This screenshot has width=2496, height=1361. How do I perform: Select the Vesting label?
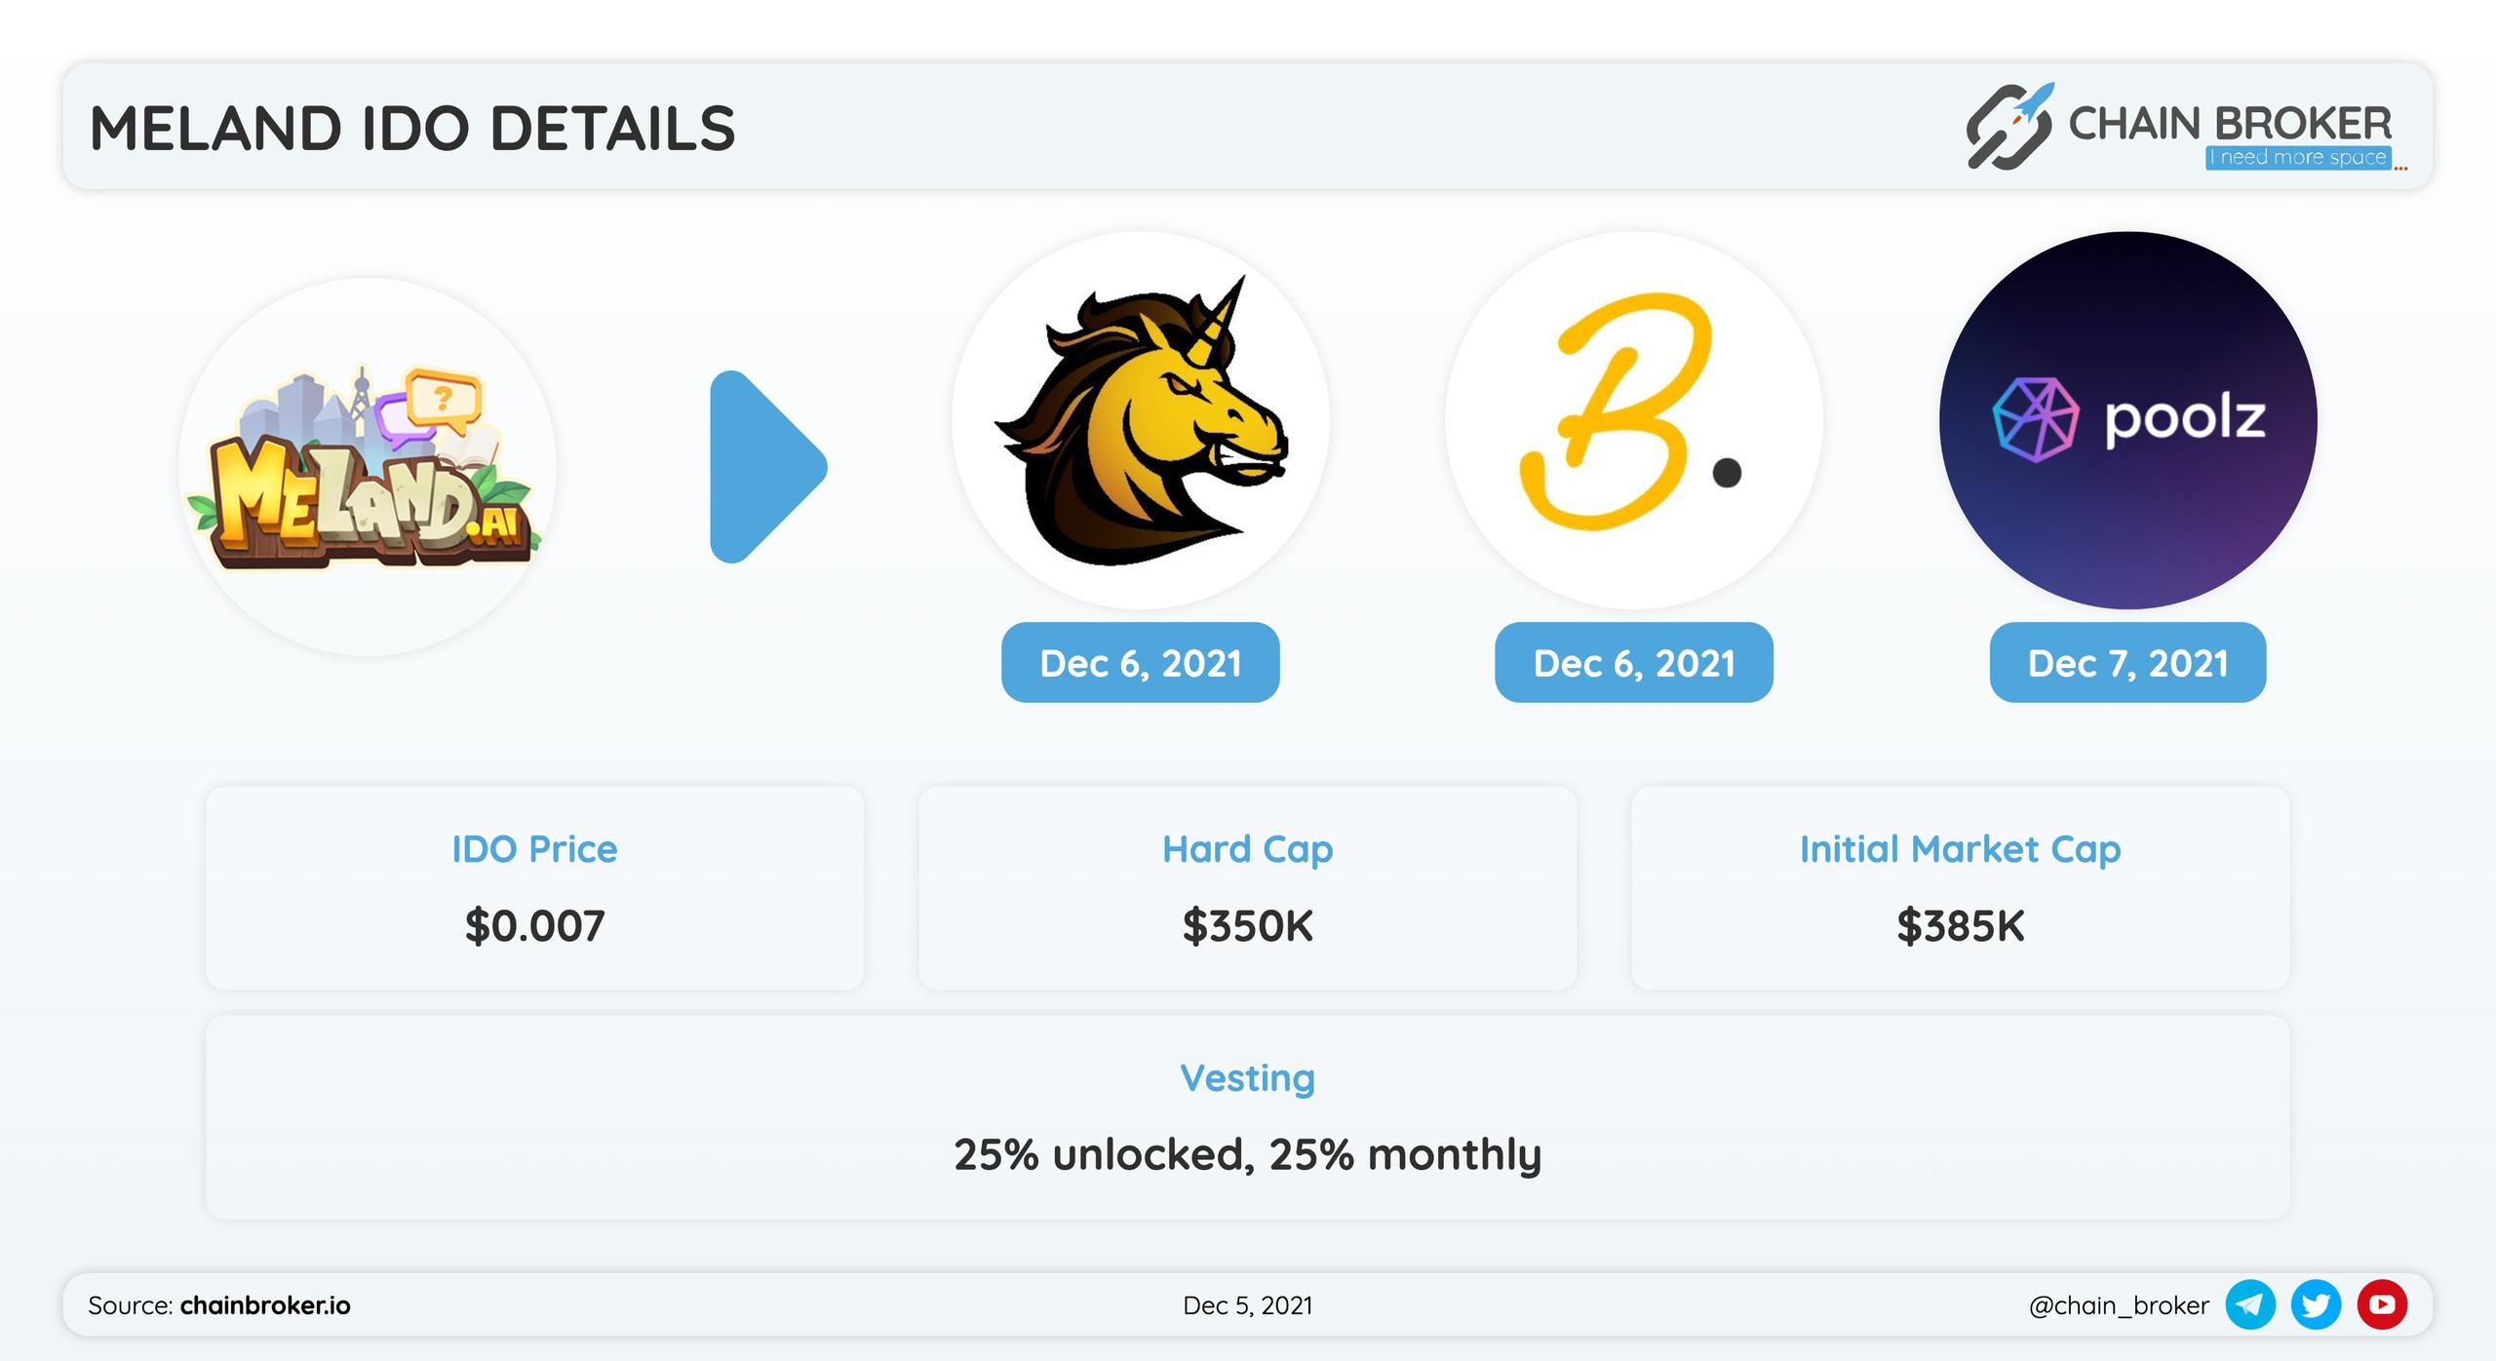click(1248, 1079)
